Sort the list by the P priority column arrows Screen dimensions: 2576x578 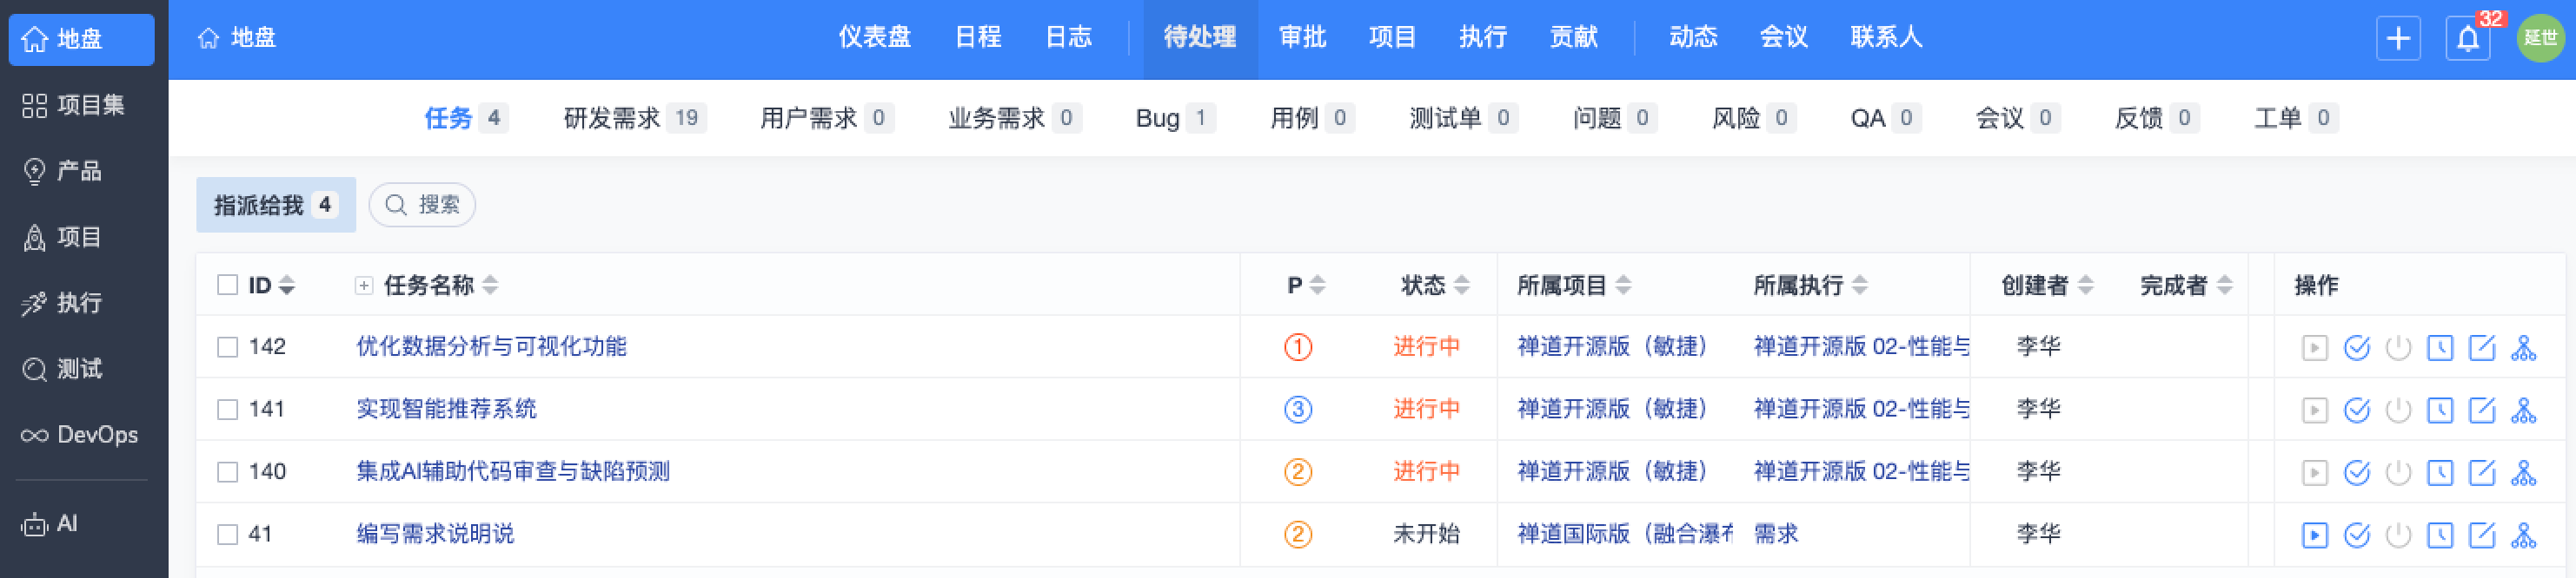tap(1317, 286)
